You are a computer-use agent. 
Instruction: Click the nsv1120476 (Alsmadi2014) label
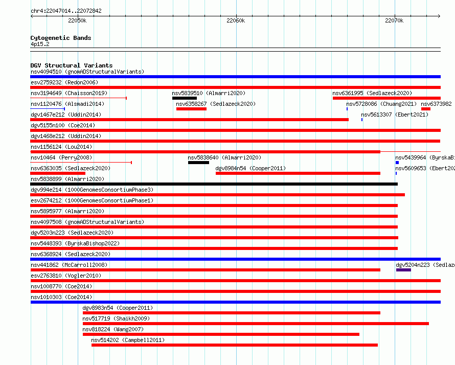[x=67, y=104]
